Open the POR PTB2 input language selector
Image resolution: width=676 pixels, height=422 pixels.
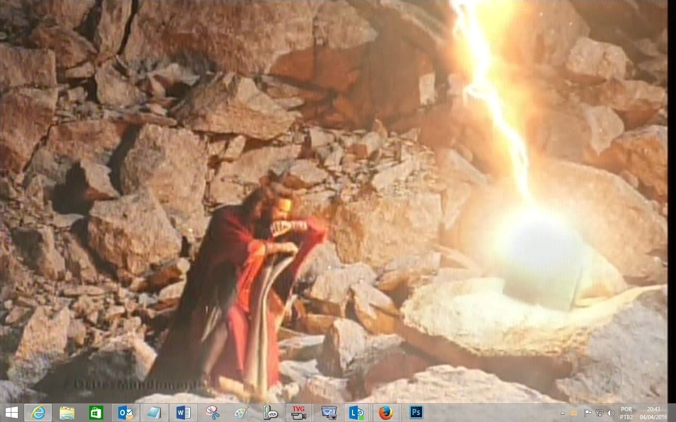pyautogui.click(x=626, y=413)
